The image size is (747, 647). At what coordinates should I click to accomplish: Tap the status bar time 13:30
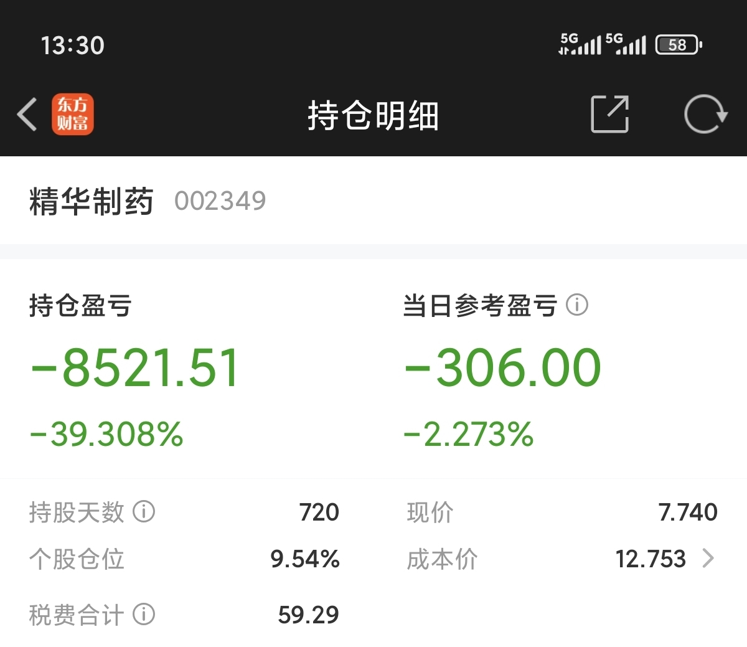pos(73,45)
